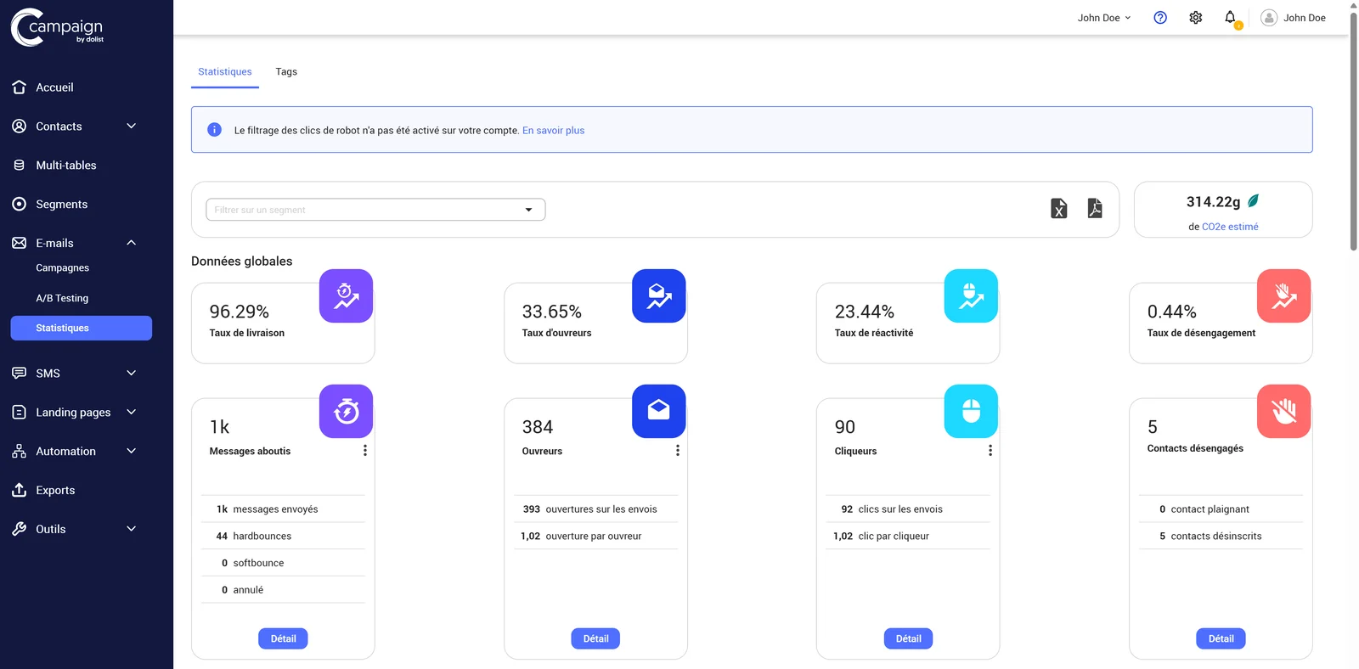Open the help question mark icon
Image resolution: width=1359 pixels, height=669 pixels.
[1160, 18]
